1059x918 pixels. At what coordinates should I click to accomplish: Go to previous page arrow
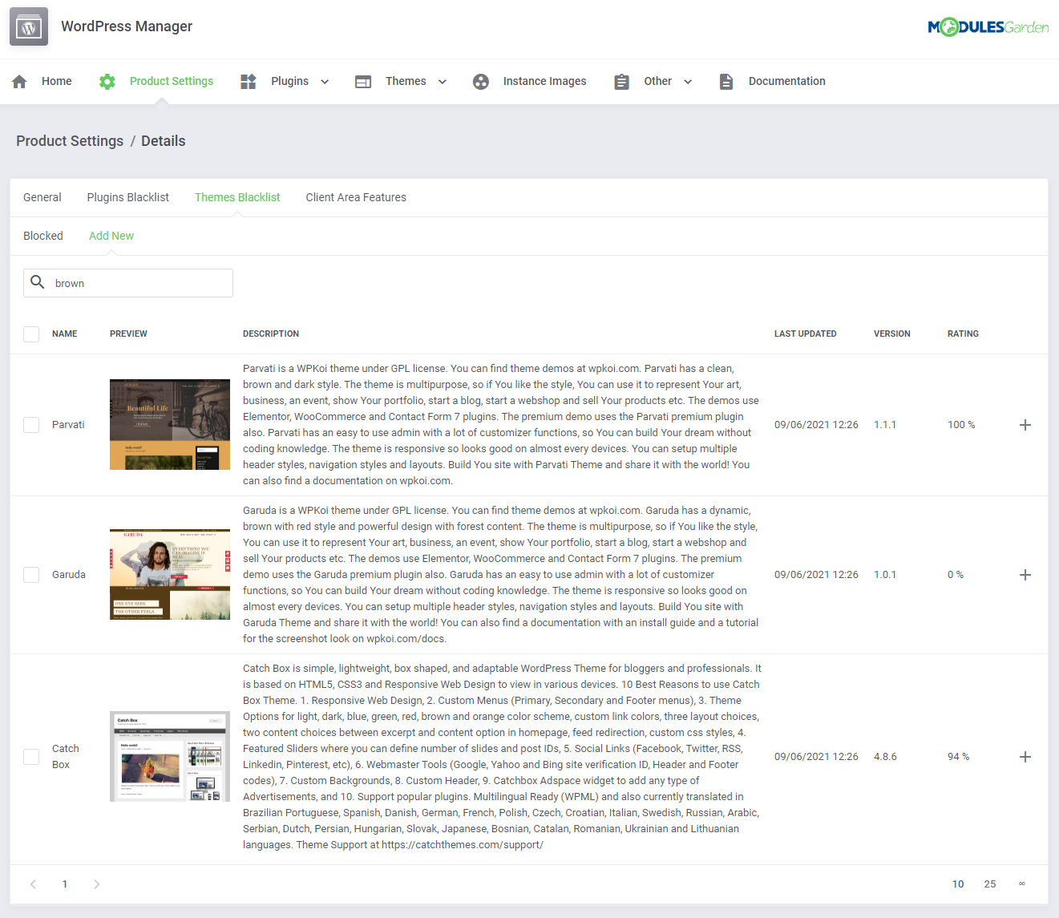[33, 884]
